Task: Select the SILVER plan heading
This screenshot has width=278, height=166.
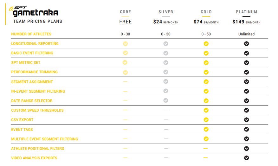Action: 166,12
